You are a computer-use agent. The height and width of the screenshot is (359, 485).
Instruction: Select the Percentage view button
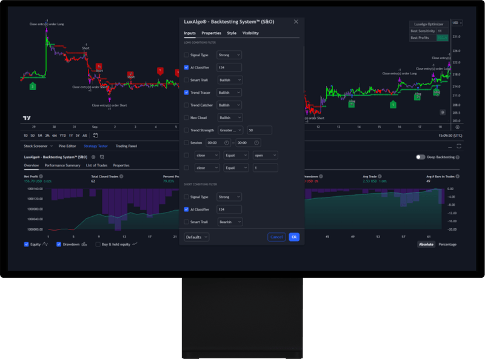tap(447, 245)
